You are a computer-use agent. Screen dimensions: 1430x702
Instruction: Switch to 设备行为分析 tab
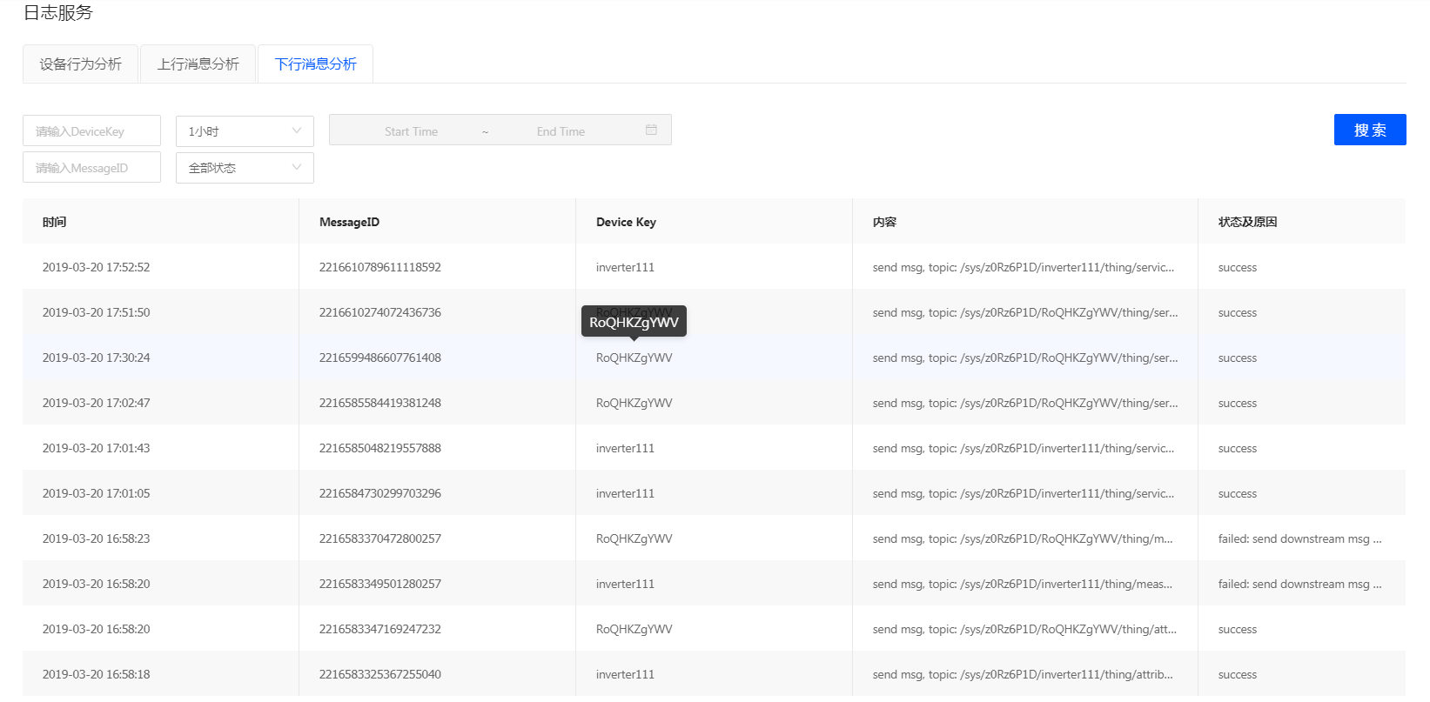click(x=80, y=64)
